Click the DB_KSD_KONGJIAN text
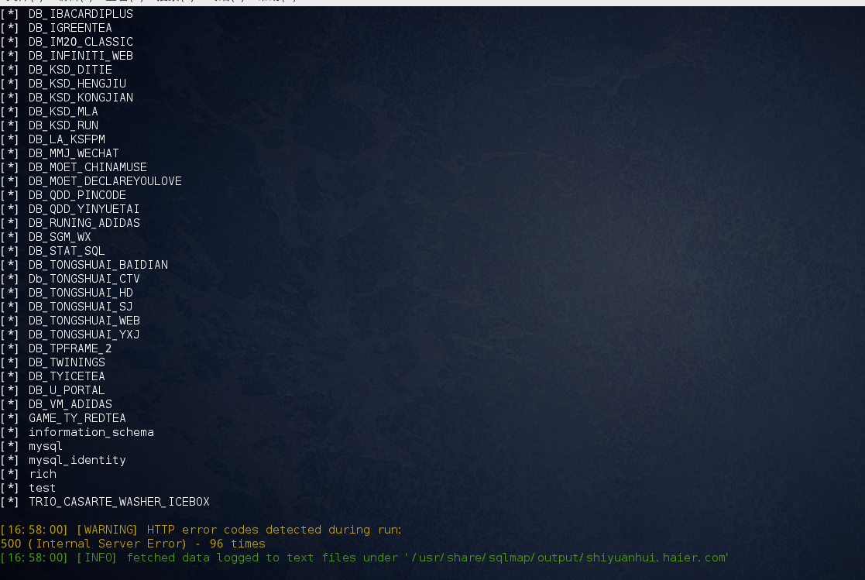The height and width of the screenshot is (580, 865). pos(81,98)
